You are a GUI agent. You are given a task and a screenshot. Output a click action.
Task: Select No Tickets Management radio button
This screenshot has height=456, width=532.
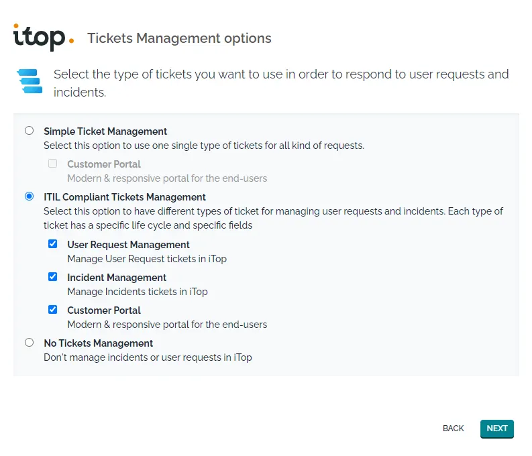pos(29,343)
